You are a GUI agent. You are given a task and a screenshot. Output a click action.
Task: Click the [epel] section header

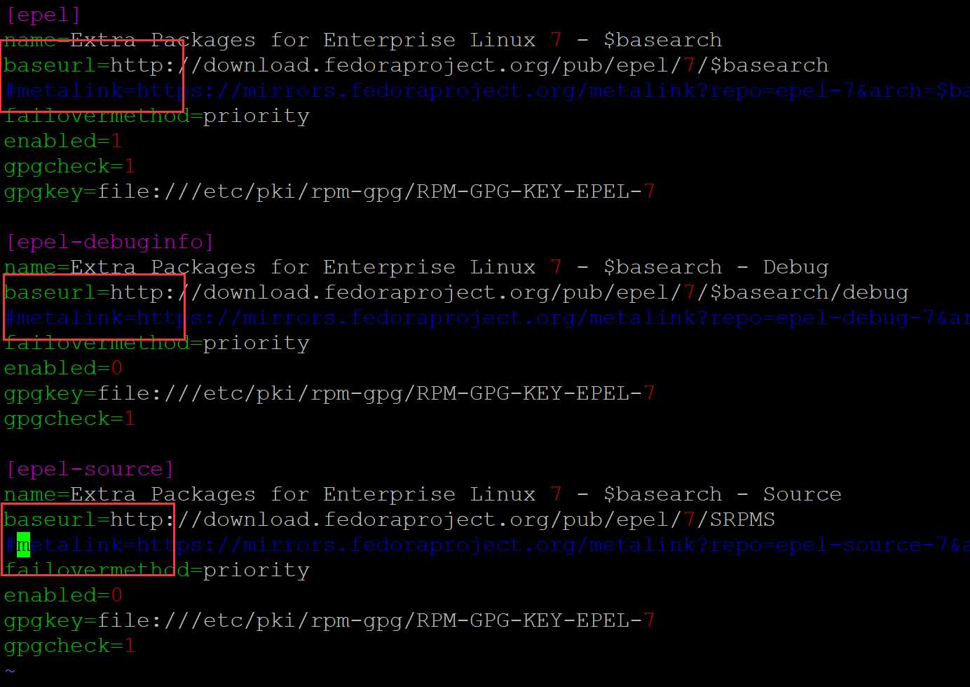coord(43,15)
